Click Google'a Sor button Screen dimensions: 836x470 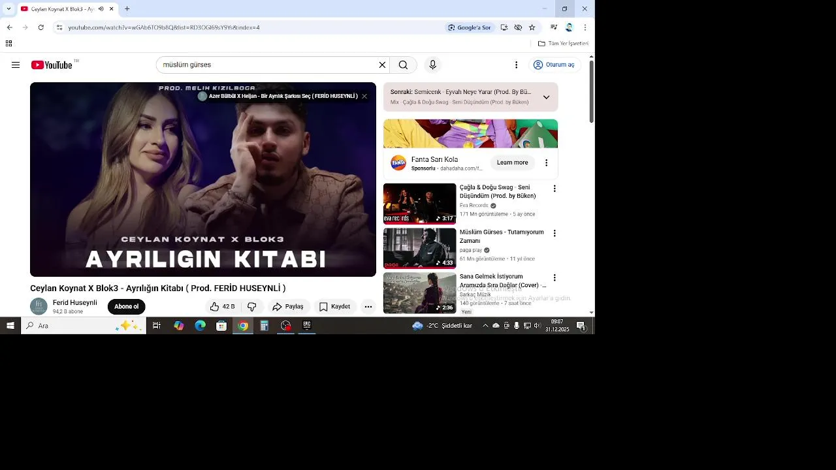pyautogui.click(x=469, y=27)
